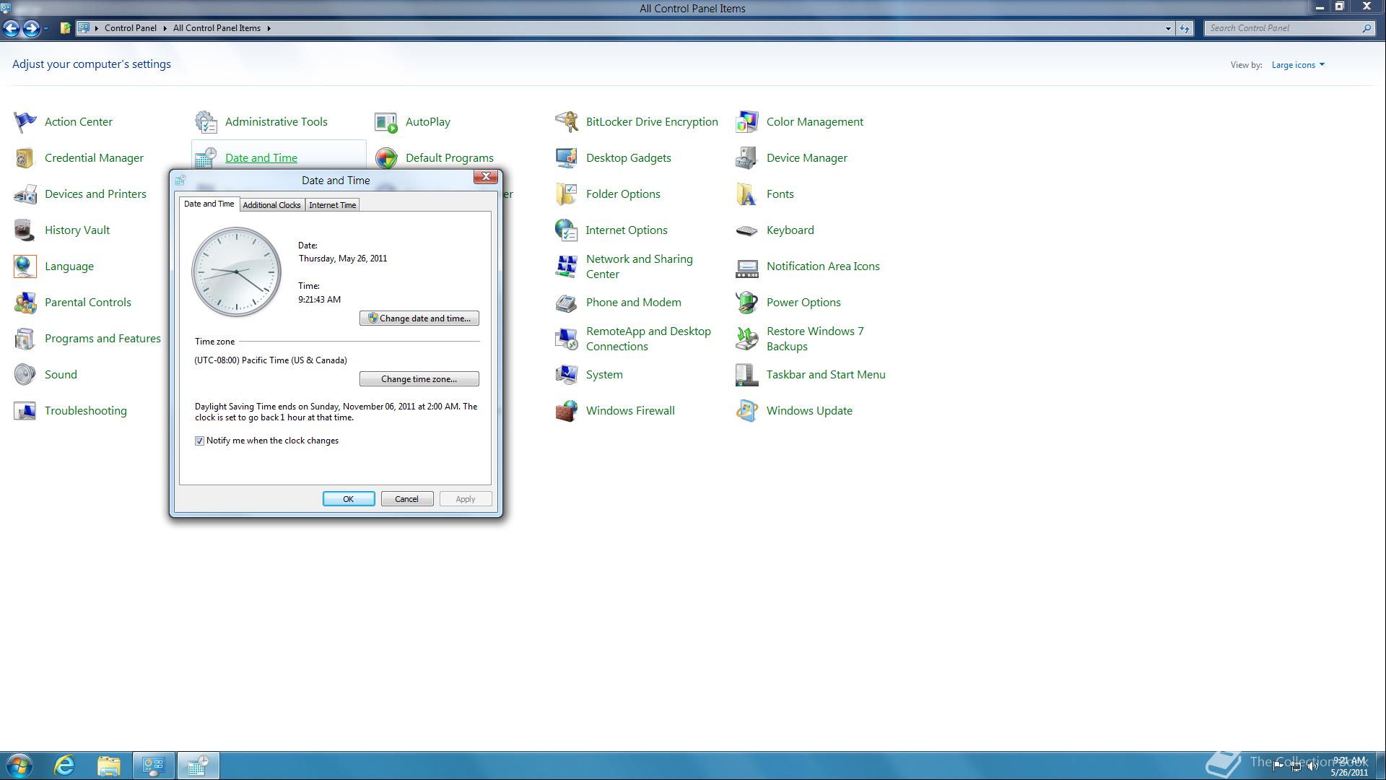Click the system tray clock
Screen dimensions: 1386x780
1349,766
